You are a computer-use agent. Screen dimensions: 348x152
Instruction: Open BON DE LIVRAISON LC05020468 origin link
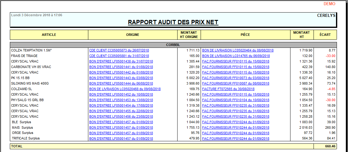(125, 89)
